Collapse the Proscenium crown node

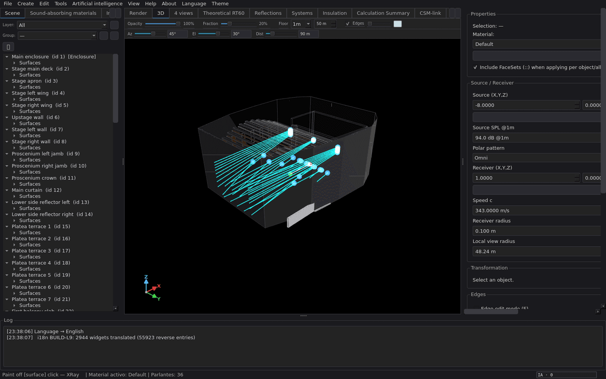7,178
